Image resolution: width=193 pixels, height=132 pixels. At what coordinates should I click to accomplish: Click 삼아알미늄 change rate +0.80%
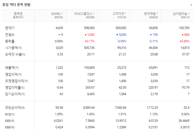pyautogui.click(x=185, y=41)
